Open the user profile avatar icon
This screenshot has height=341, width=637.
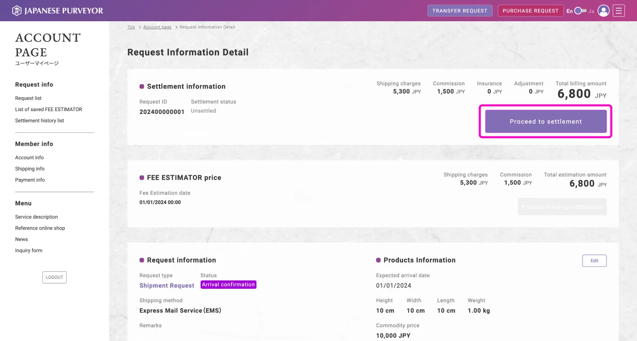(603, 11)
